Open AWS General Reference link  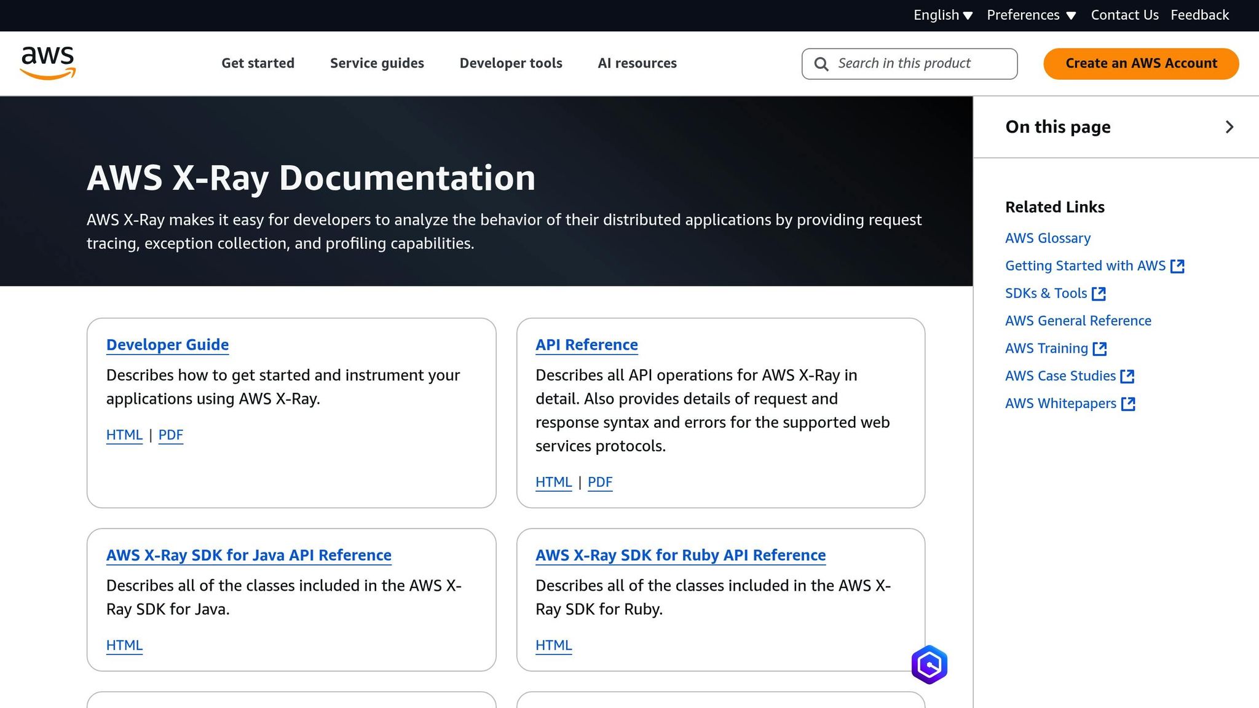click(x=1078, y=321)
